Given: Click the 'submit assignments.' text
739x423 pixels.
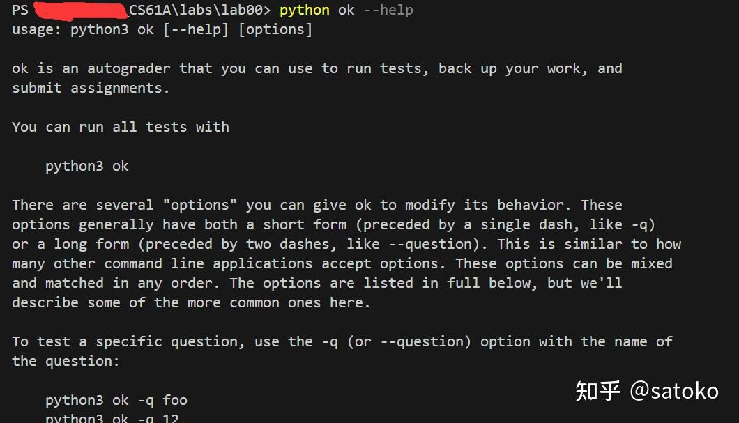Looking at the screenshot, I should pyautogui.click(x=91, y=89).
